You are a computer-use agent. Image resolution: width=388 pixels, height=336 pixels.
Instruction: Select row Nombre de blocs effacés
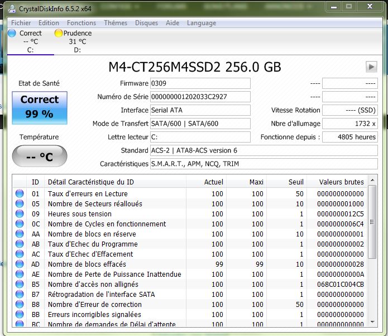click(190, 264)
